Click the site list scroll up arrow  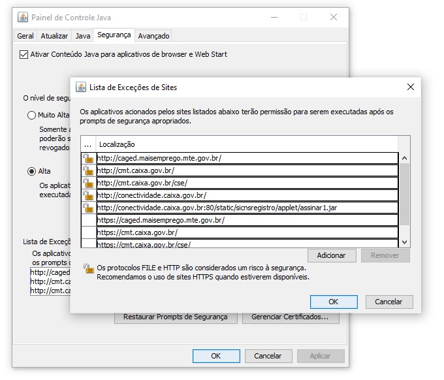click(405, 158)
